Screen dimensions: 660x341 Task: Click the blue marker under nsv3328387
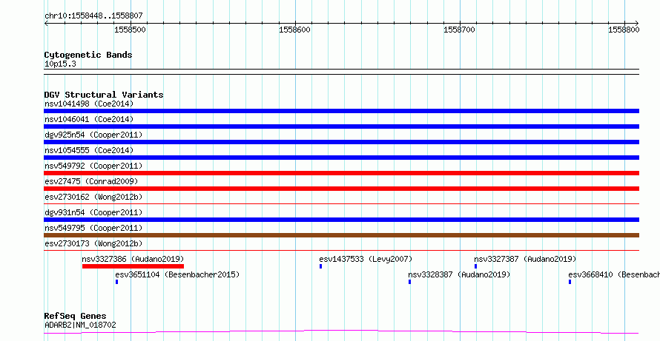tap(409, 282)
